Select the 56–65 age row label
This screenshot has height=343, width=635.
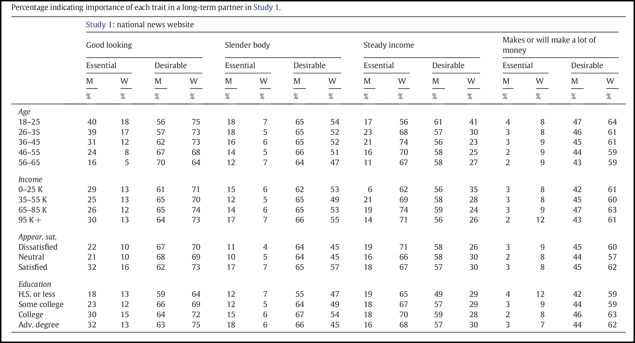tap(29, 163)
